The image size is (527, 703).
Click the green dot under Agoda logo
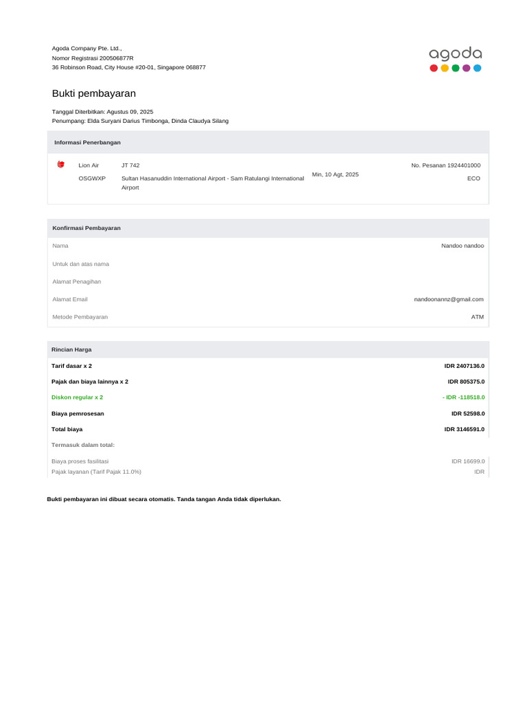pos(456,68)
